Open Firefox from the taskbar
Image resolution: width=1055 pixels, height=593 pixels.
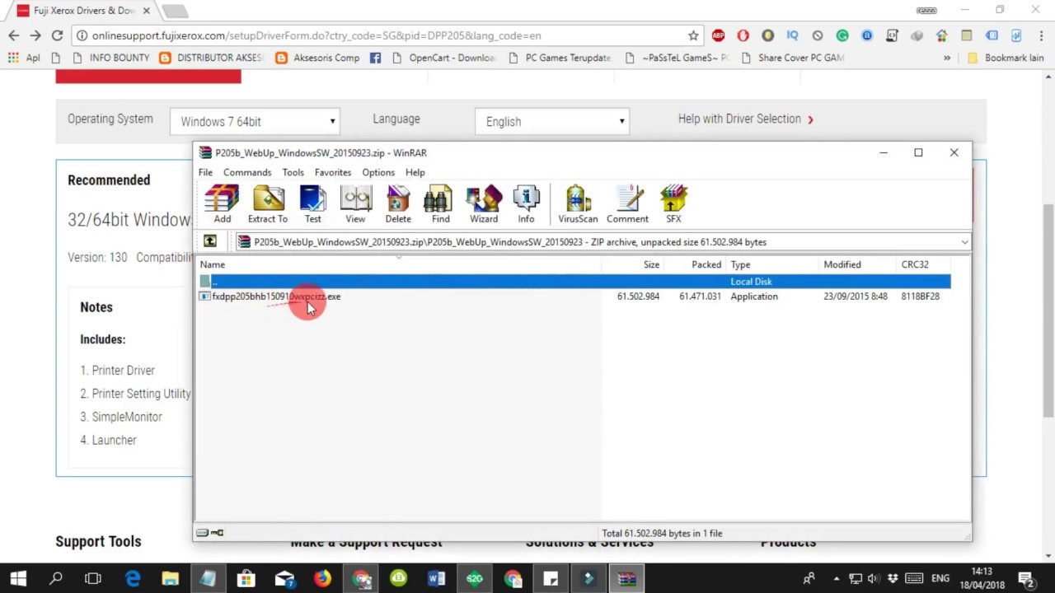[322, 578]
